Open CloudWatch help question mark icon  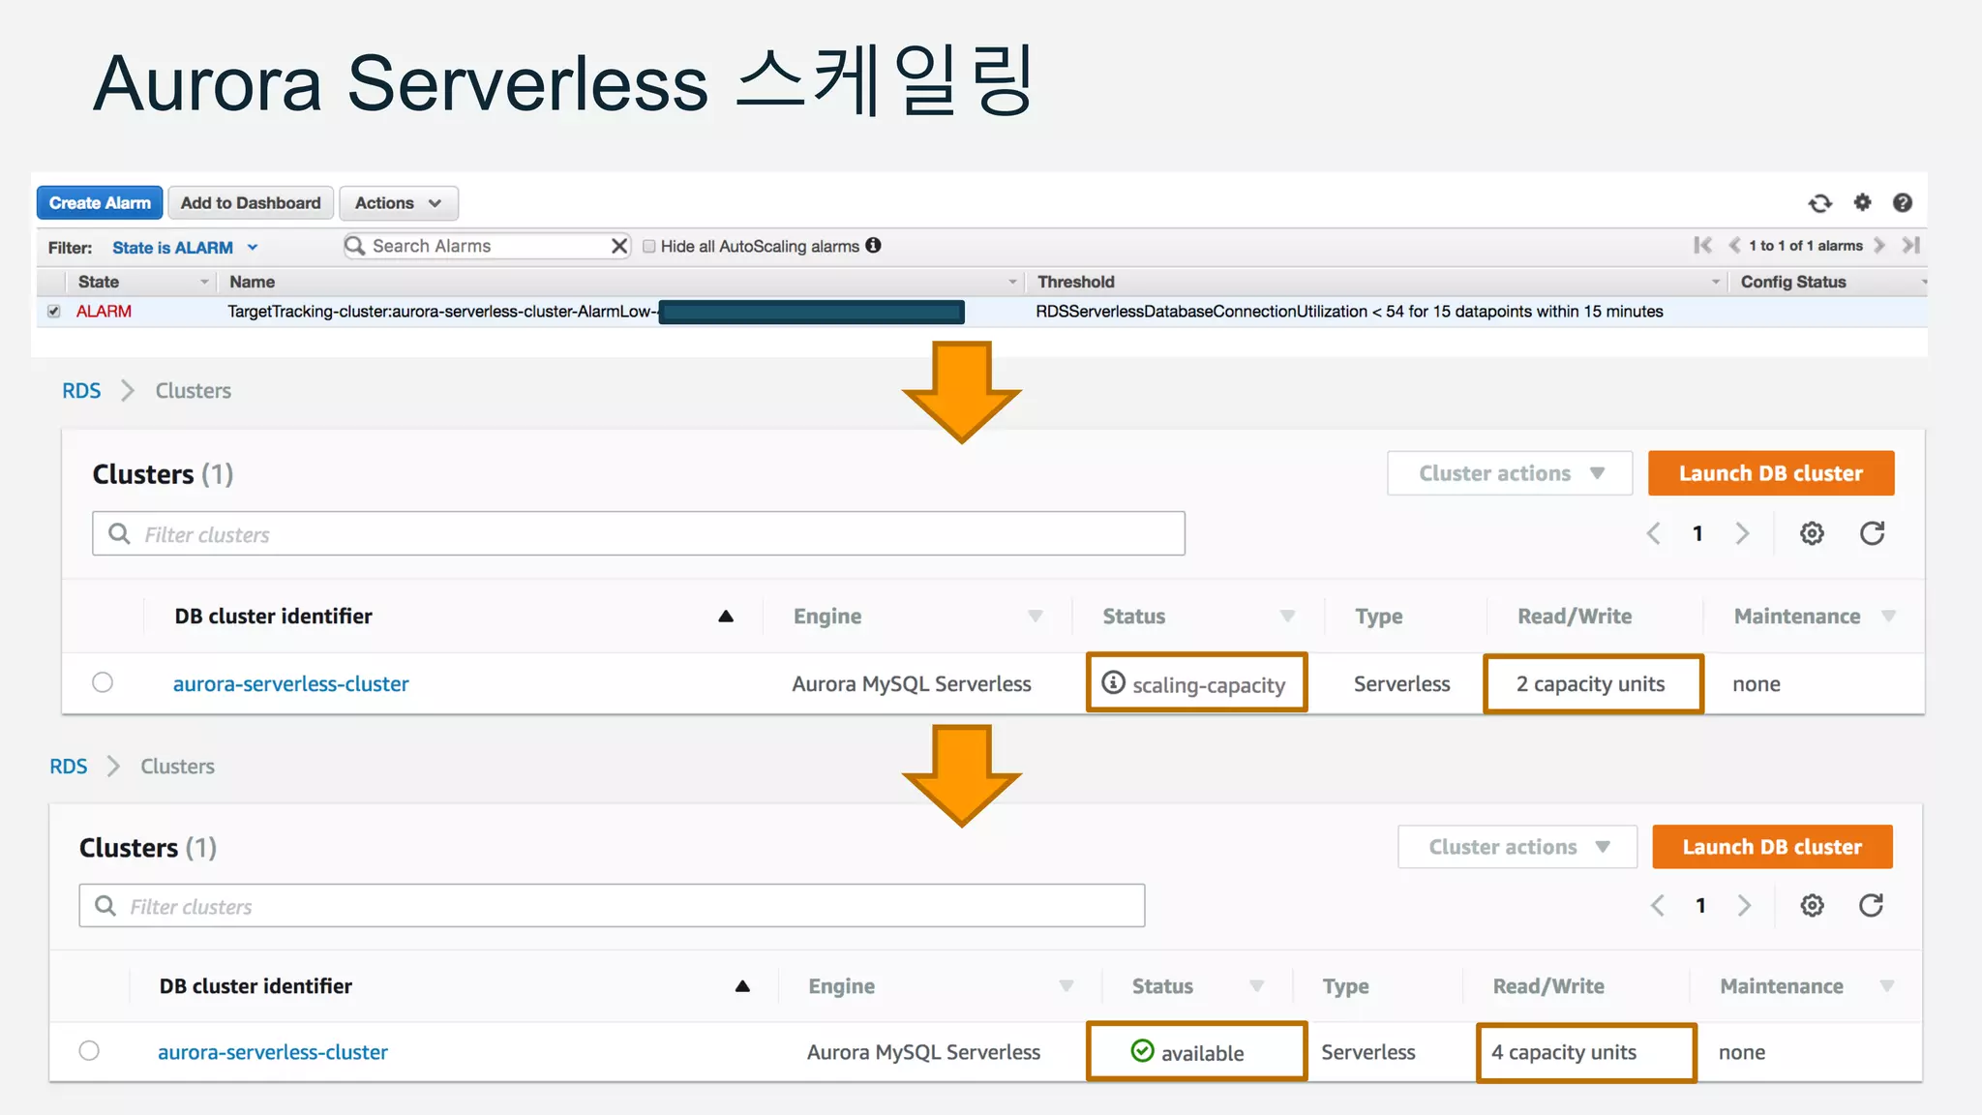[x=1902, y=202]
